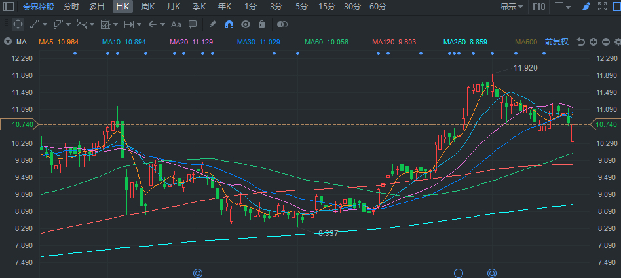Toggle drawings visibility with the eye icon
This screenshot has height=278, width=621.
coord(246,24)
